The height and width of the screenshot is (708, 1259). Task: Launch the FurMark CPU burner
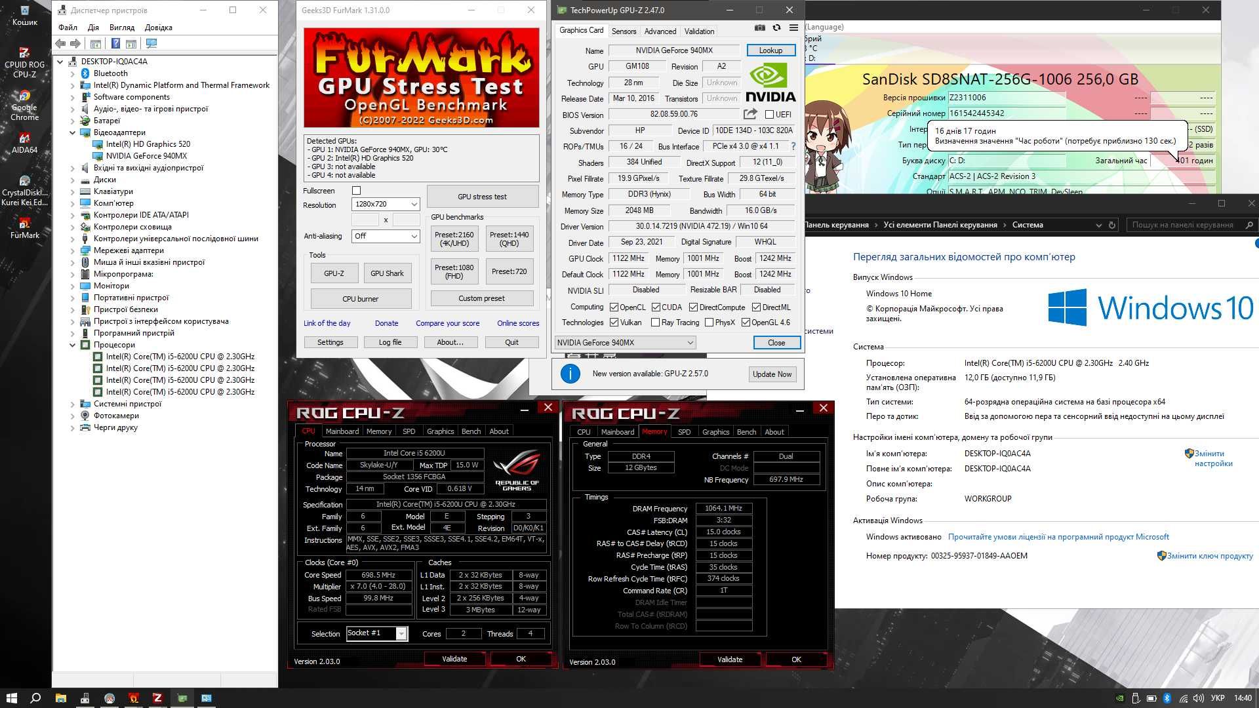point(360,299)
